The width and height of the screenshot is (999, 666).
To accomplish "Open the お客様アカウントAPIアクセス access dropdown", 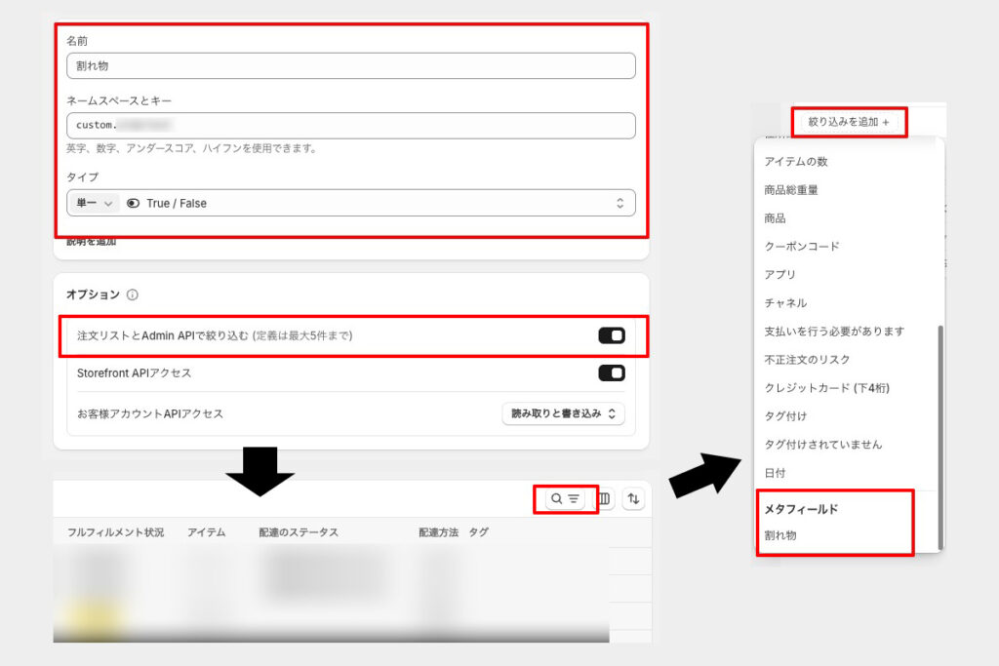I will click(563, 413).
